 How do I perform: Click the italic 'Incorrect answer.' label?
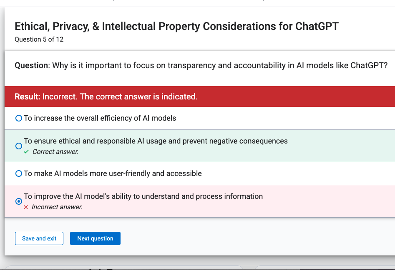pos(57,207)
